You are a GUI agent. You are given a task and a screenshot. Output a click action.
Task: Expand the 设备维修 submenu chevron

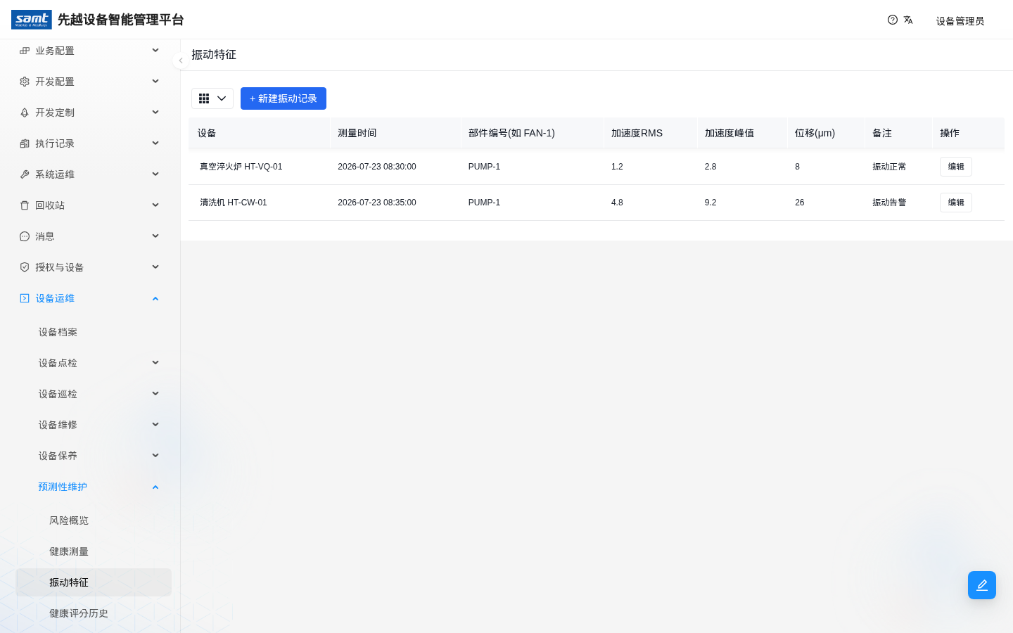(x=155, y=424)
